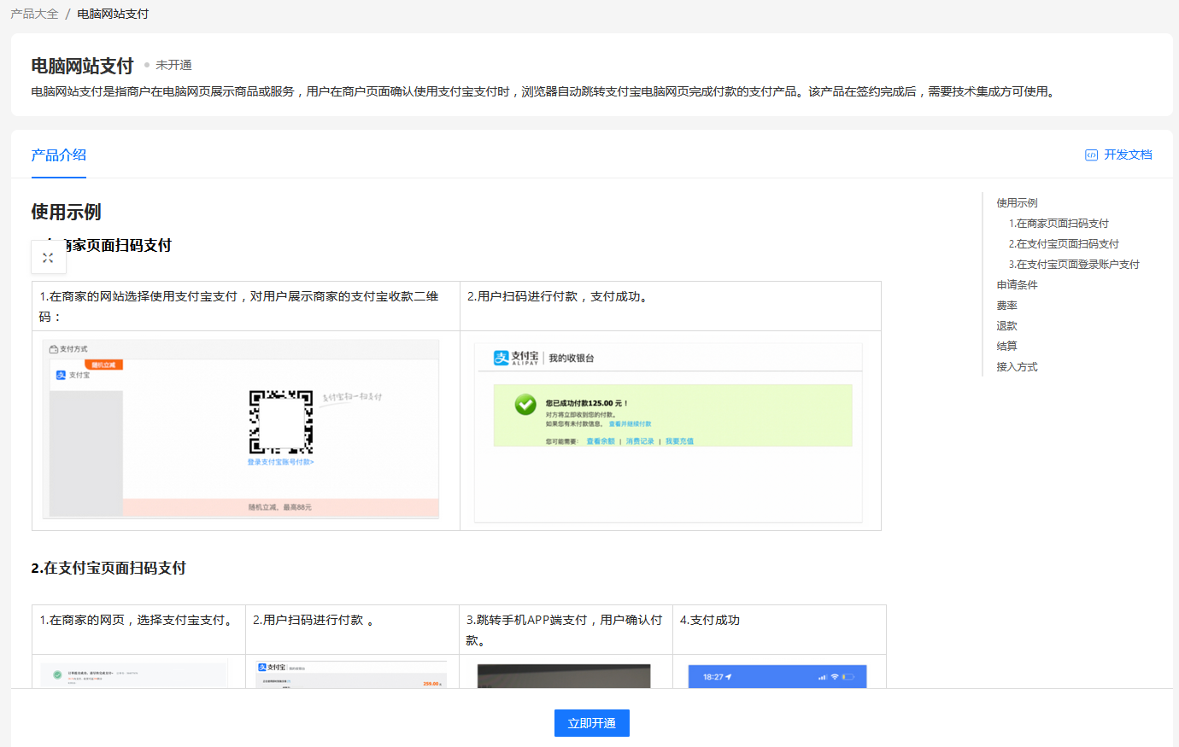Screen dimensions: 1179x747
Task: Click the 查看余额 link in screenshot
Action: (600, 441)
